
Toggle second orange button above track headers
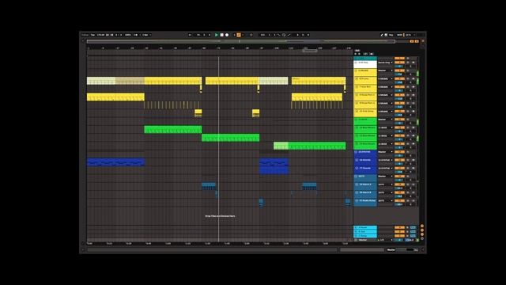click(x=417, y=41)
